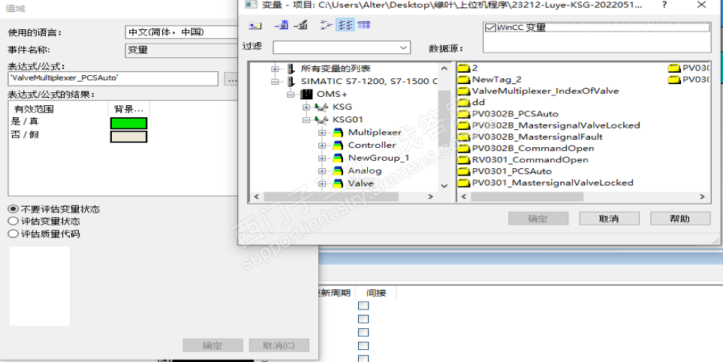
Task: Click the 帮助 help button
Action: [680, 219]
